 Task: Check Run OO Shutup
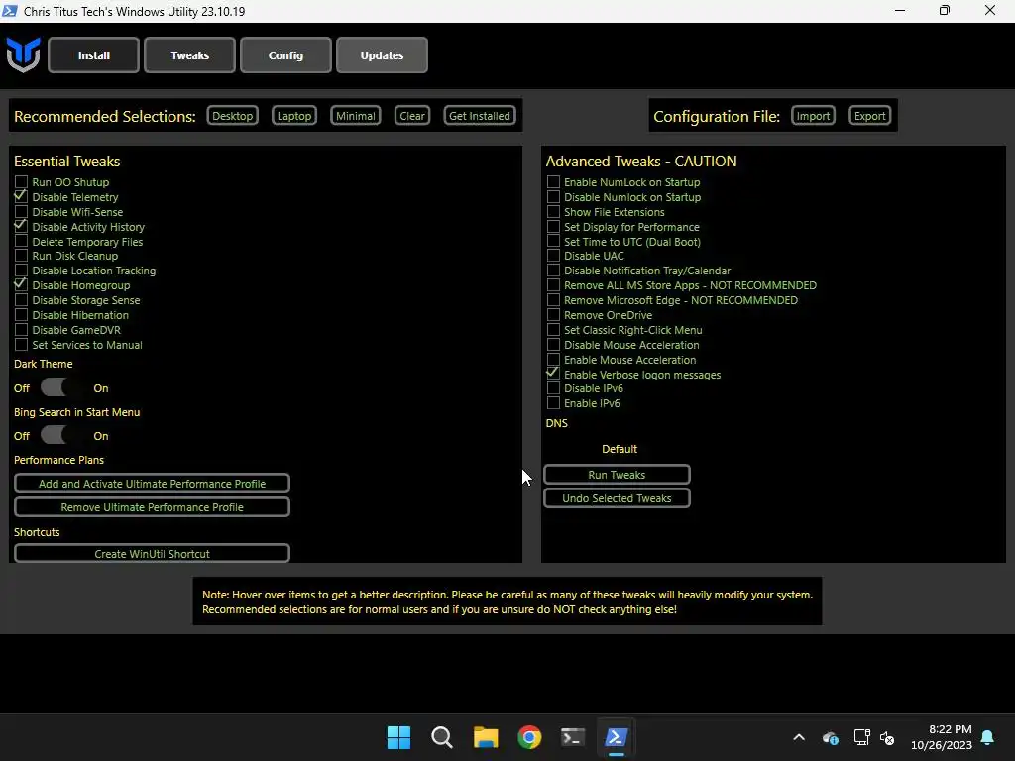[22, 182]
